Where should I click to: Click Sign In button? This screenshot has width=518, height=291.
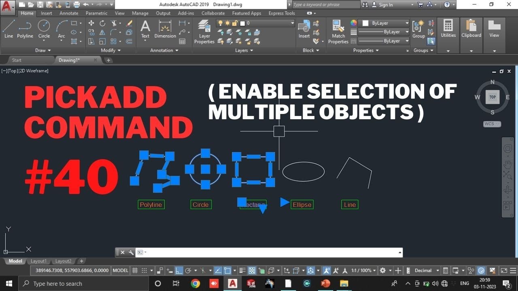(x=386, y=5)
